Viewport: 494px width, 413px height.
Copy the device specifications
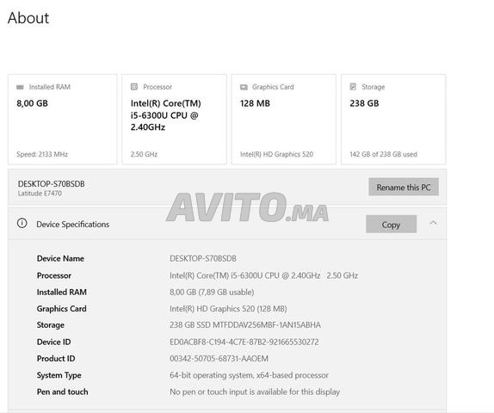[391, 225]
